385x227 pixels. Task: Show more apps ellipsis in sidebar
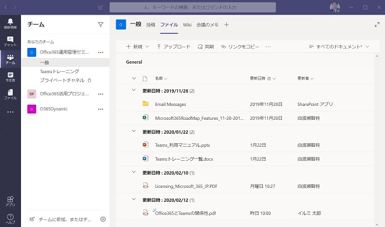10,112
